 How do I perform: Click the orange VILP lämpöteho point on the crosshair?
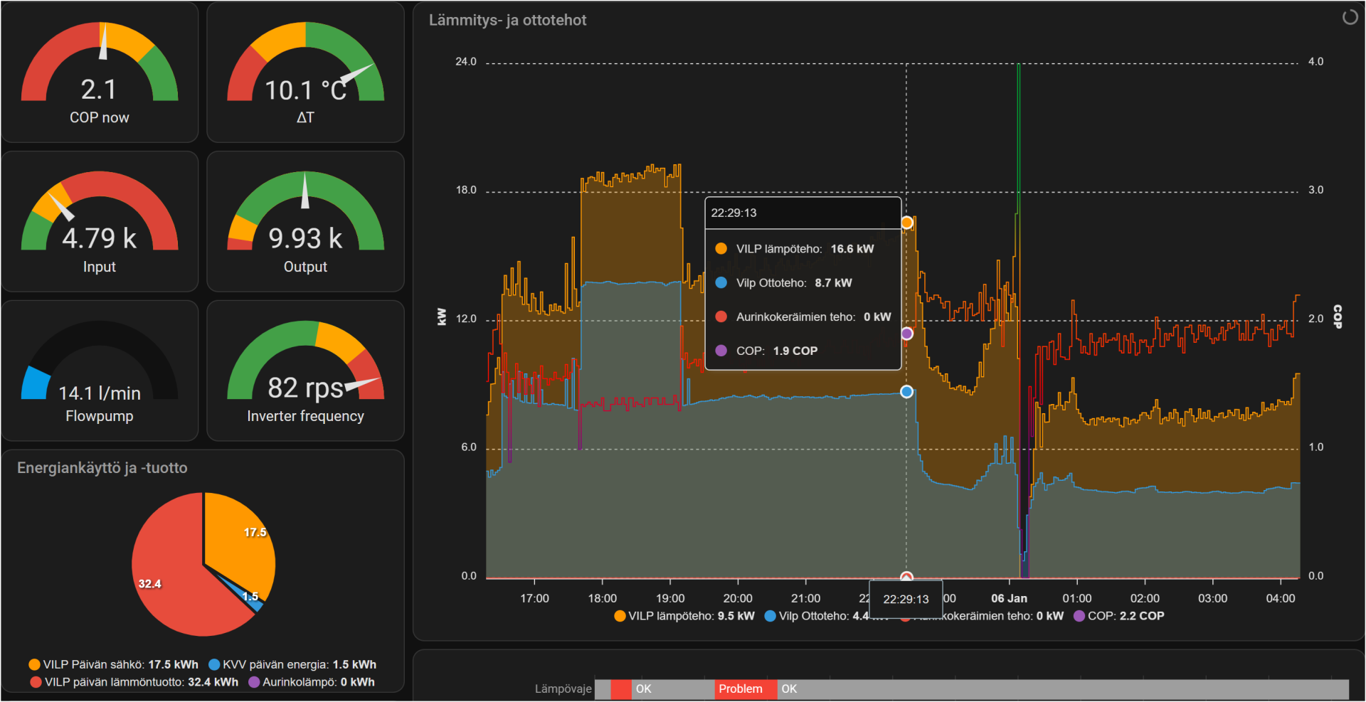(906, 223)
